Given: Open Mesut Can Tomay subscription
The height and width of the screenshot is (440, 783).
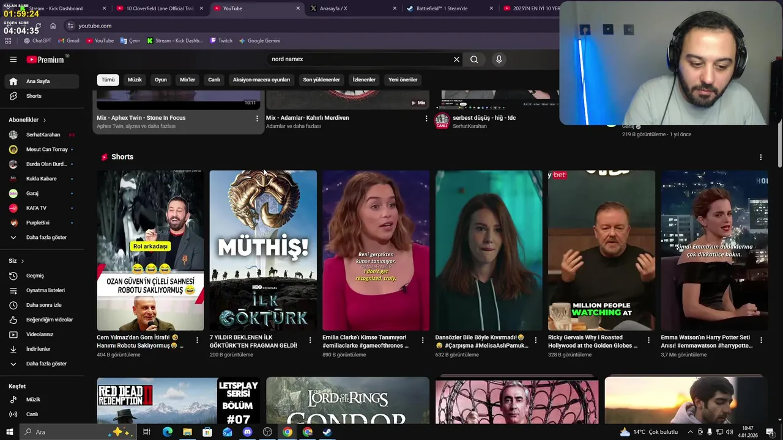Looking at the screenshot, I should point(42,149).
